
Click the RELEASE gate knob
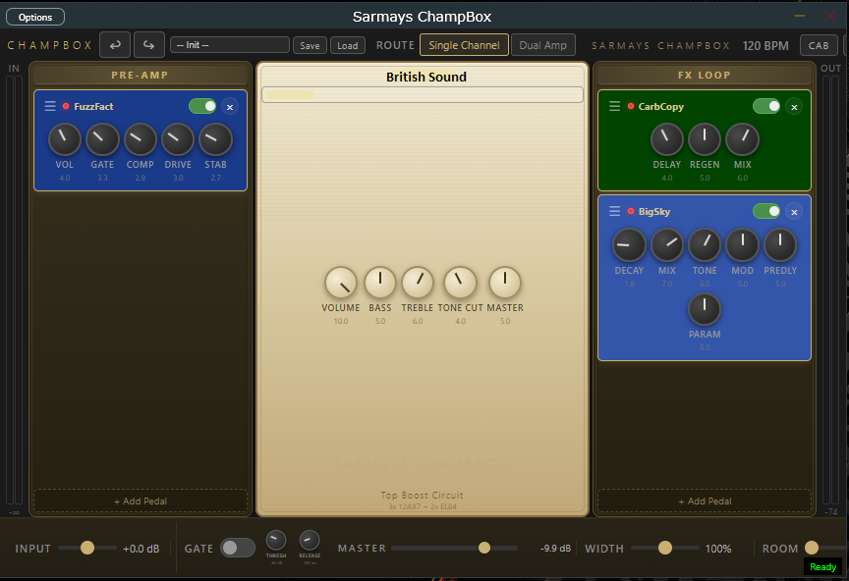click(x=309, y=543)
